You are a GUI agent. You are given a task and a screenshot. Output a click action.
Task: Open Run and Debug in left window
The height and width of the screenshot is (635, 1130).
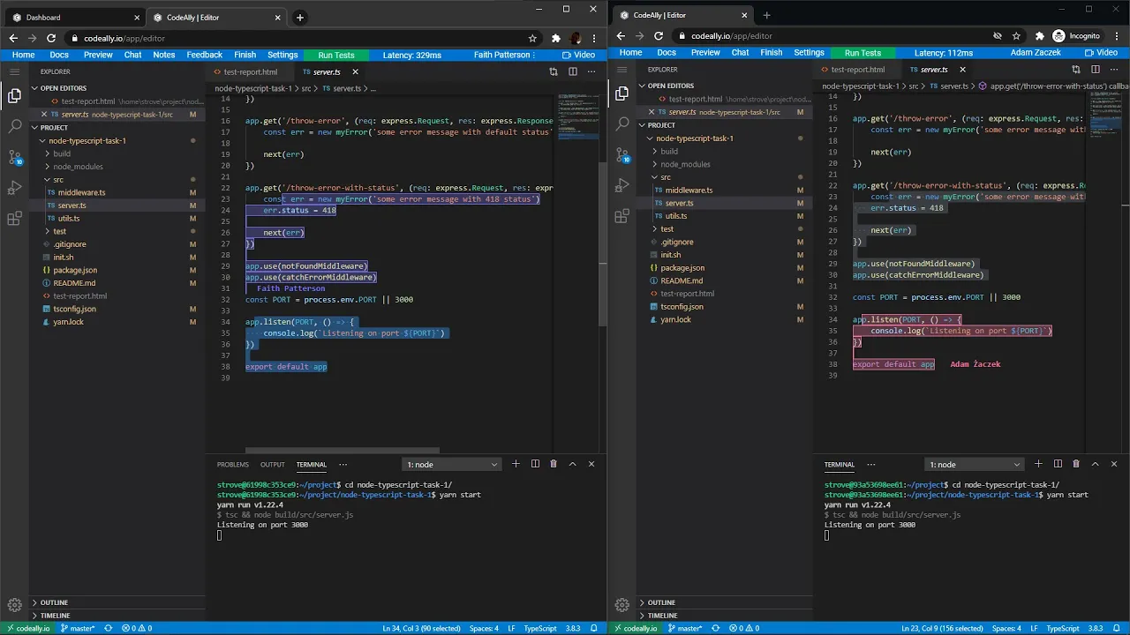point(14,188)
